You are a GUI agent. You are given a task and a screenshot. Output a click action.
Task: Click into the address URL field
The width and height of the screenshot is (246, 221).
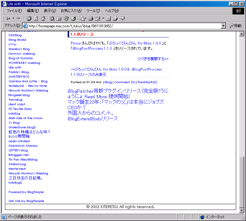coord(124,26)
